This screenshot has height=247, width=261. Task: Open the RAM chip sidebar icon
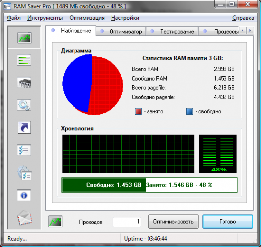pos(24,82)
